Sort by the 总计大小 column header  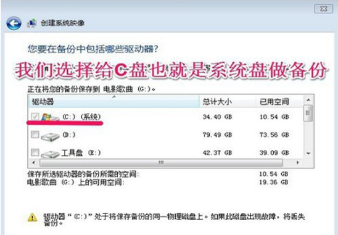pos(228,102)
